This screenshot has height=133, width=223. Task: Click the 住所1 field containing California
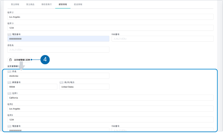coord(110,98)
